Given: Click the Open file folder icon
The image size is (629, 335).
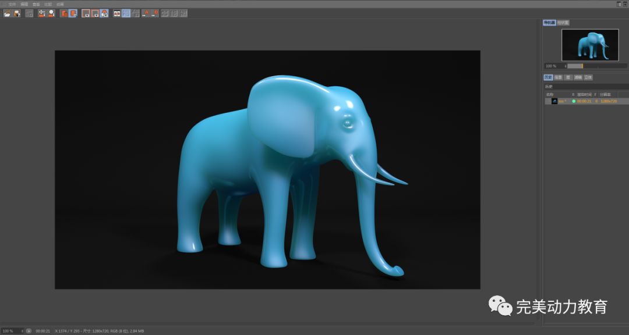Looking at the screenshot, I should point(7,13).
